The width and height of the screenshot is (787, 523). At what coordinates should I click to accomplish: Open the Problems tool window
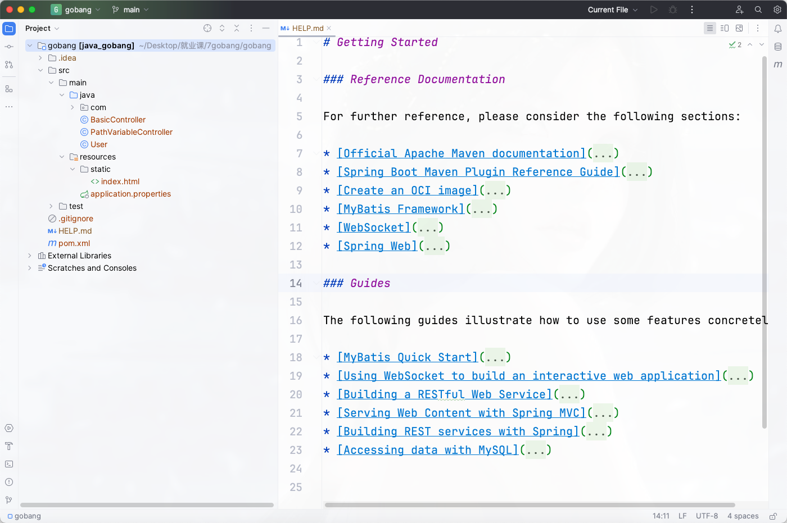click(9, 482)
